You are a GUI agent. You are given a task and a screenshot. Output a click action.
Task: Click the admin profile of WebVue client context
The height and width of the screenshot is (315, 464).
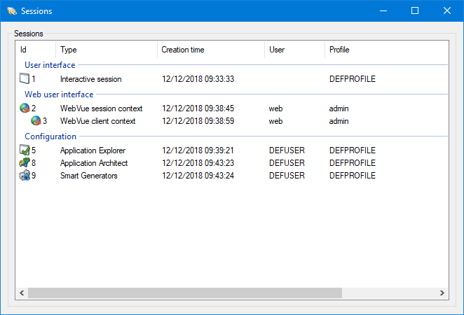[339, 121]
